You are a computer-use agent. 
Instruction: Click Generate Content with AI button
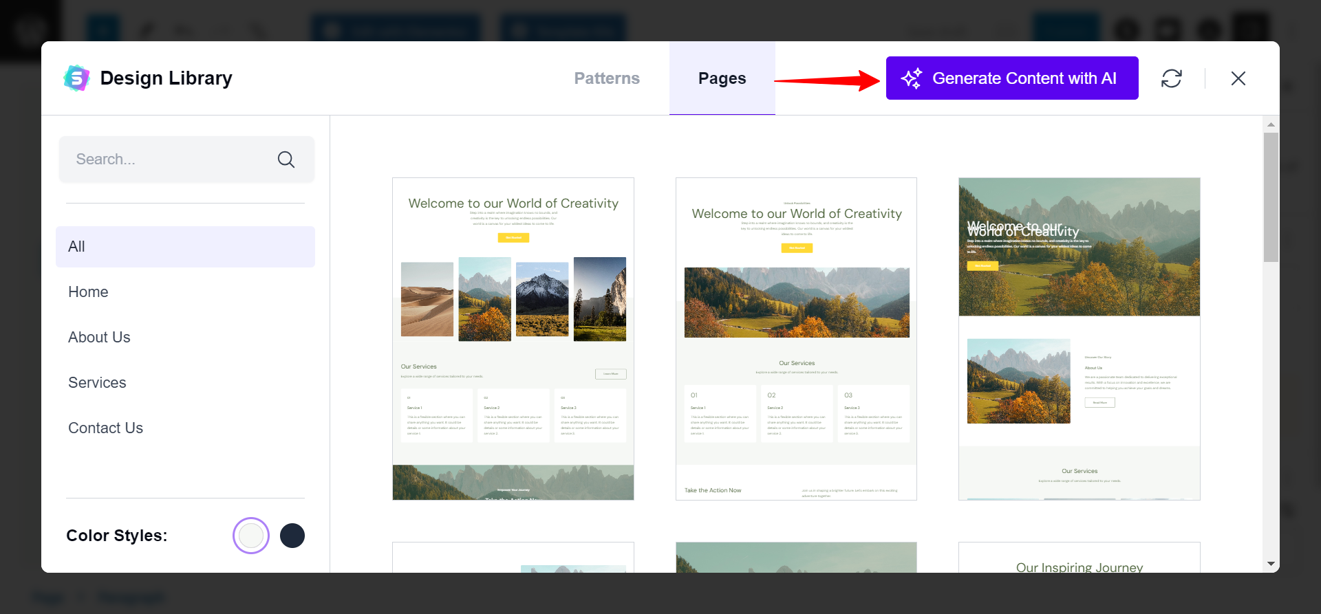pyautogui.click(x=1012, y=78)
